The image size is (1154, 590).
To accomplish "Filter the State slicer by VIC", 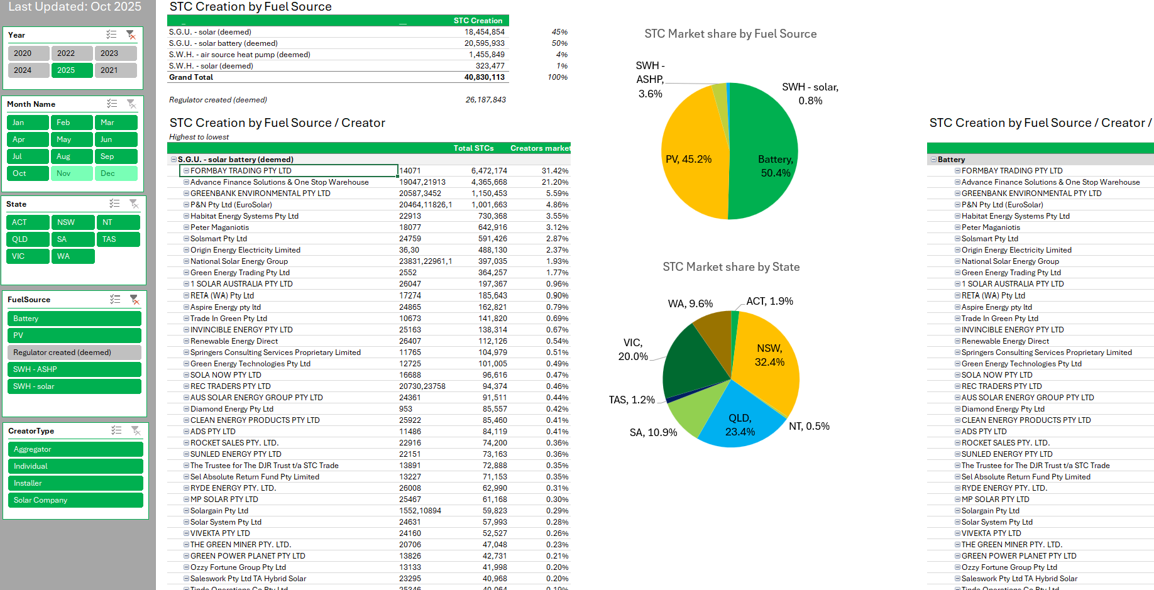I will coord(28,256).
